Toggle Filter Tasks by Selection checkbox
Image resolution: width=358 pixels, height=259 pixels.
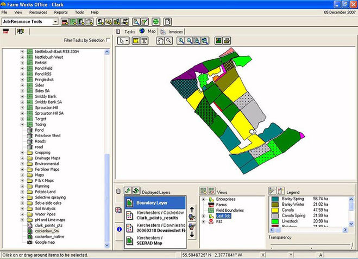[x=108, y=40]
